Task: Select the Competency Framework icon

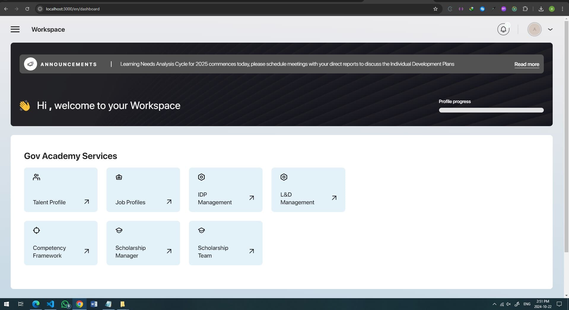Action: pyautogui.click(x=36, y=230)
